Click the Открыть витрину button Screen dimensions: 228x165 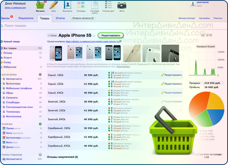point(83,18)
